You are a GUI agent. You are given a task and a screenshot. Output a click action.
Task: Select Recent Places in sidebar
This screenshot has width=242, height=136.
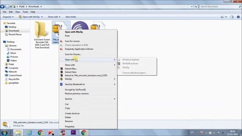(15, 34)
